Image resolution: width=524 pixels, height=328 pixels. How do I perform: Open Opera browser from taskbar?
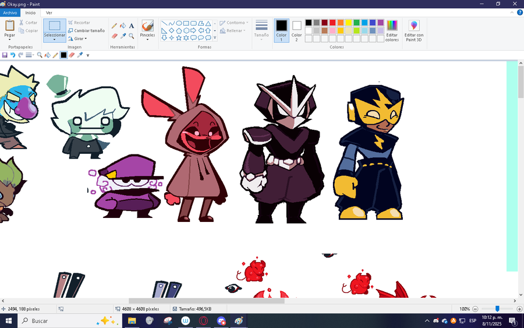pyautogui.click(x=203, y=320)
